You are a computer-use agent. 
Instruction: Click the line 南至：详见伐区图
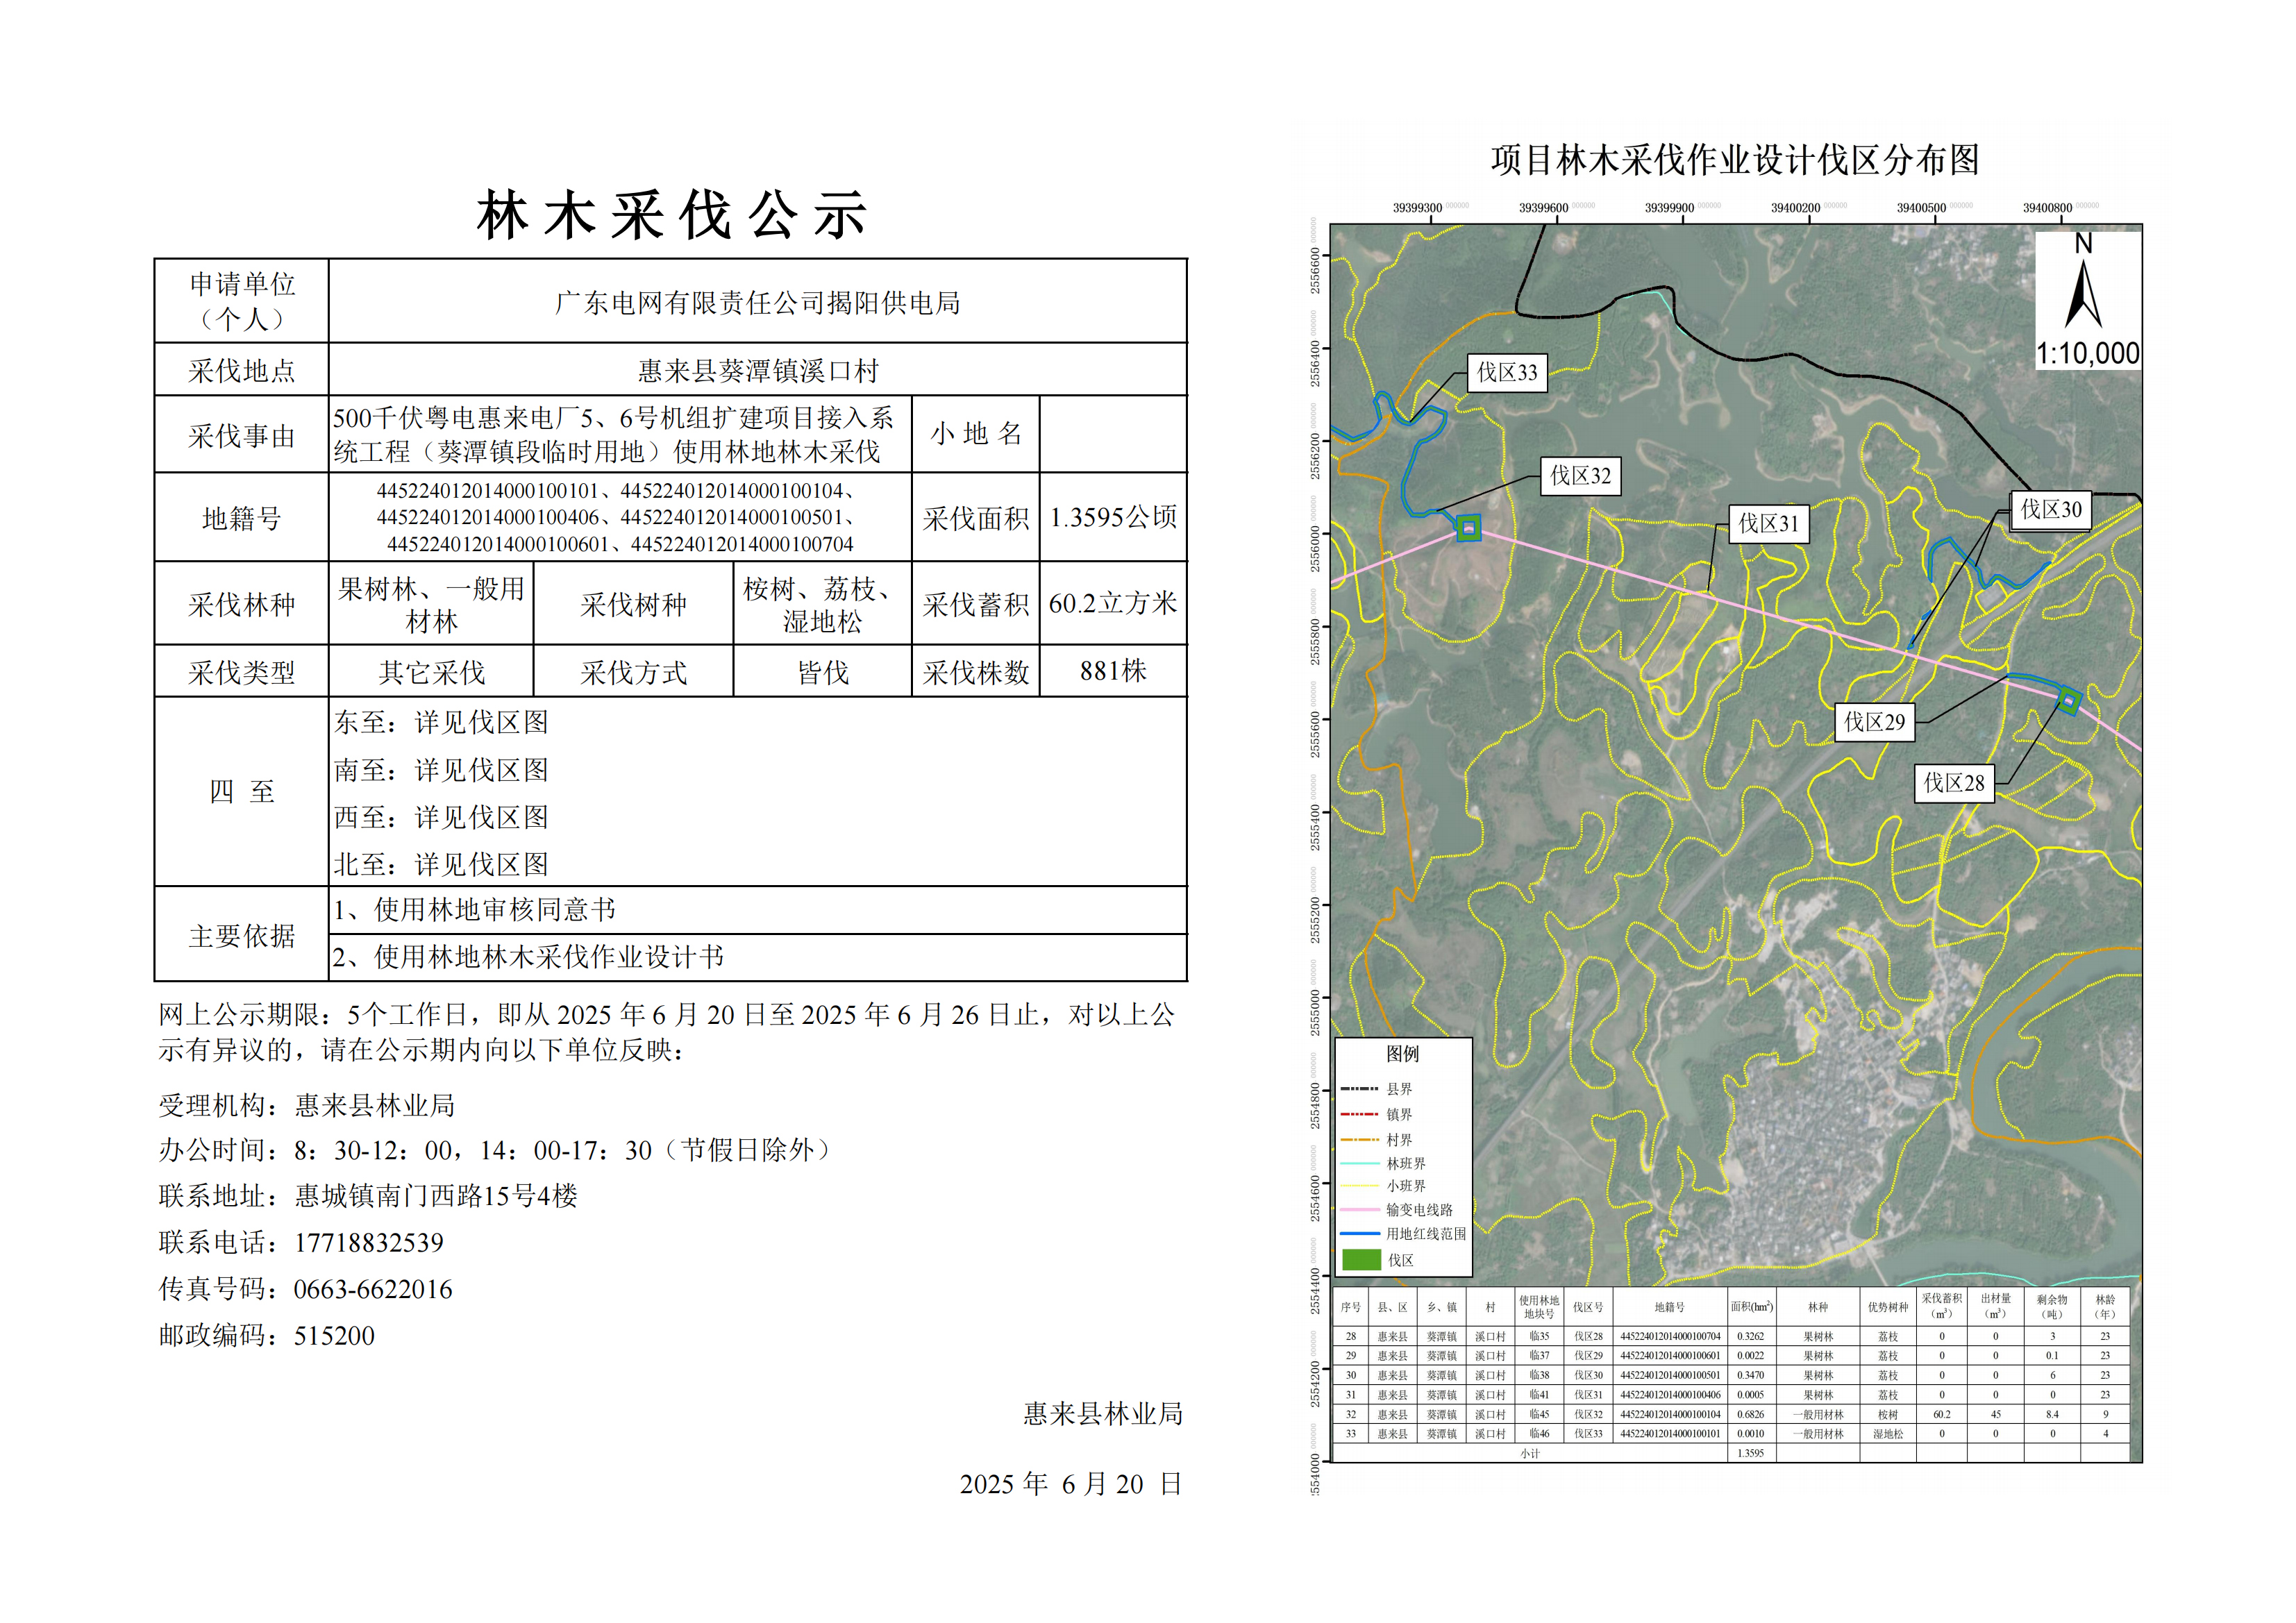coord(441,770)
